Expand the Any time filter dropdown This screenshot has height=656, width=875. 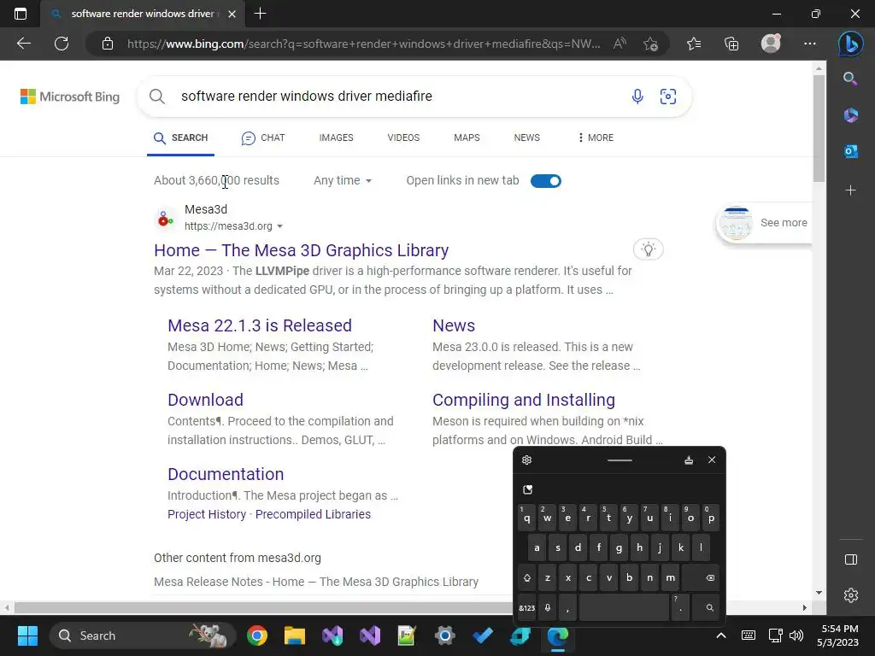coord(342,181)
